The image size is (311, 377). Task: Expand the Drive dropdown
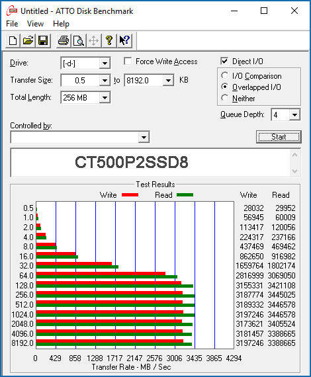(105, 63)
